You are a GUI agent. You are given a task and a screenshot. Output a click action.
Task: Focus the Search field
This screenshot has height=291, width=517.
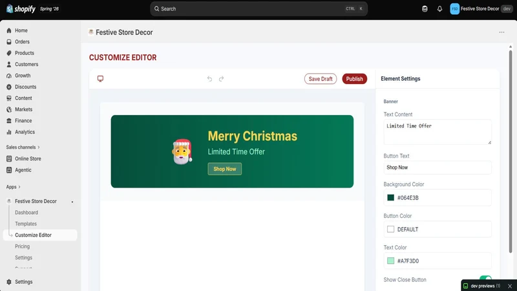pos(259,9)
